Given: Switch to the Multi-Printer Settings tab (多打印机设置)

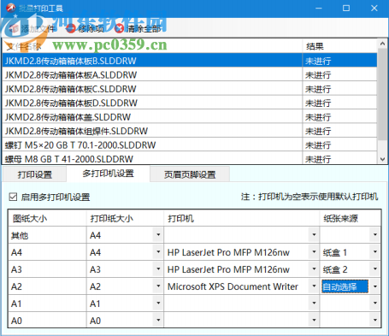Looking at the screenshot, I should (x=108, y=174).
